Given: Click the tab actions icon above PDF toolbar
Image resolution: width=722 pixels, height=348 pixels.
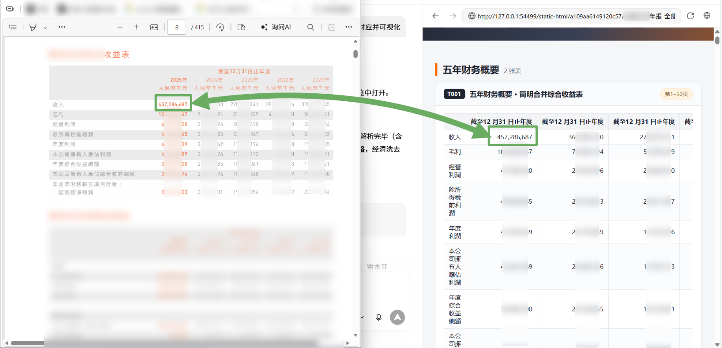Looking at the screenshot, I should coord(10,8).
